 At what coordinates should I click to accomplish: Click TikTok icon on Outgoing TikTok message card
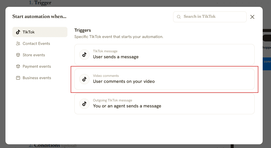84,104
